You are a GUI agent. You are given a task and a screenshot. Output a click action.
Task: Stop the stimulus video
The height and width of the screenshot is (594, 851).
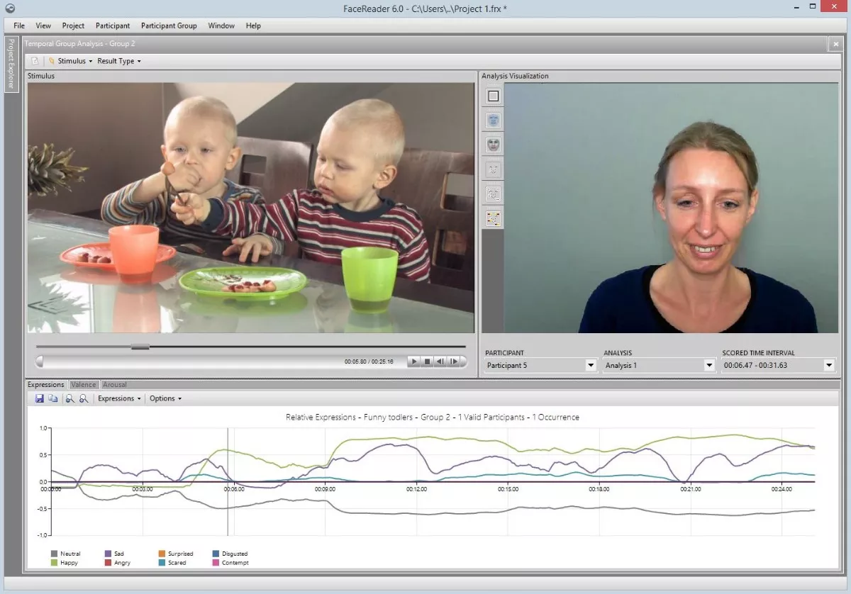[x=427, y=362]
